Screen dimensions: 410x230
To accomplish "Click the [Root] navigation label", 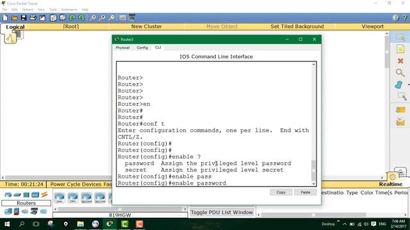I will click(x=71, y=26).
